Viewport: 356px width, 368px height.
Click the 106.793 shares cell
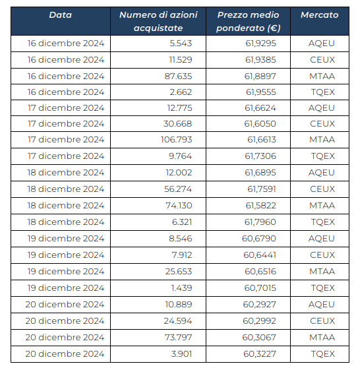(x=158, y=140)
